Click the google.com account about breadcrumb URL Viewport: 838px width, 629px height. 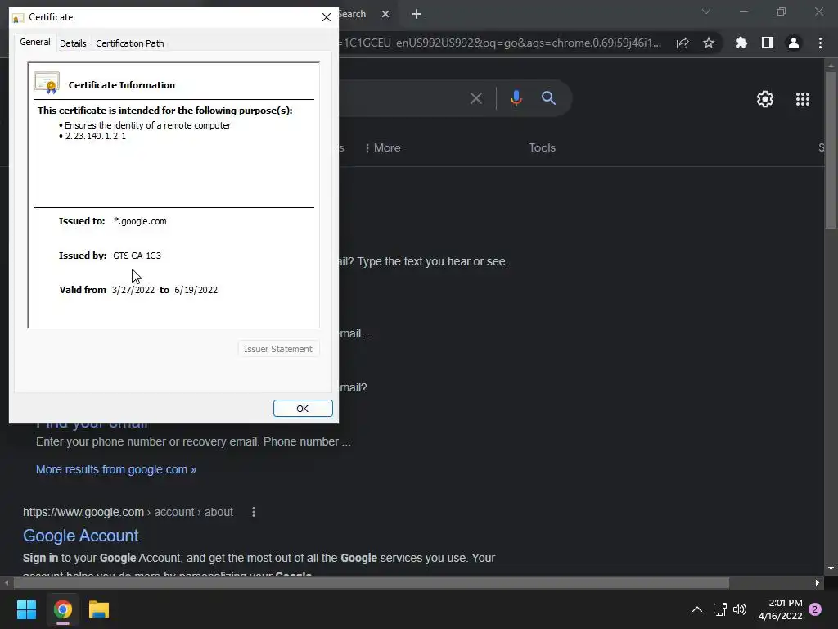coord(128,513)
